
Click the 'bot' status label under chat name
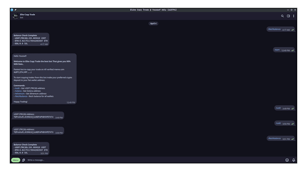[x=22, y=18]
